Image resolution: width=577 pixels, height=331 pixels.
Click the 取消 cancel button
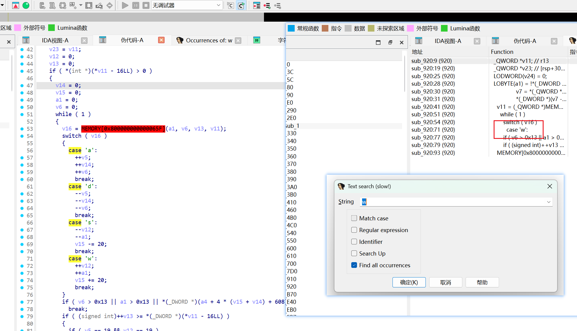[445, 282]
